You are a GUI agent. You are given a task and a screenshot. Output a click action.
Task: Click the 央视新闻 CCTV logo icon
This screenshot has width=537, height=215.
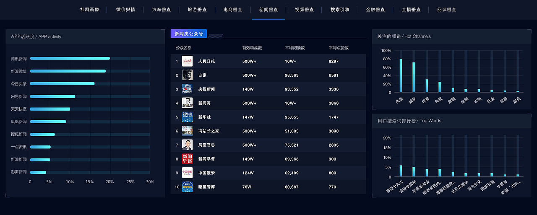coord(187,89)
